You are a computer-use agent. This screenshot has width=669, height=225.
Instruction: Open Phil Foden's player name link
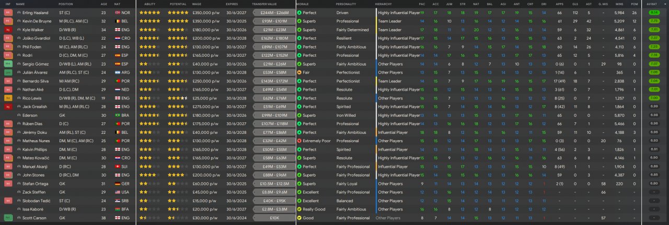pos(31,47)
